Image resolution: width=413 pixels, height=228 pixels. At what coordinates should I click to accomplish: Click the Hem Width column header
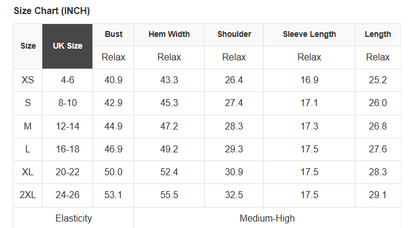pyautogui.click(x=169, y=35)
